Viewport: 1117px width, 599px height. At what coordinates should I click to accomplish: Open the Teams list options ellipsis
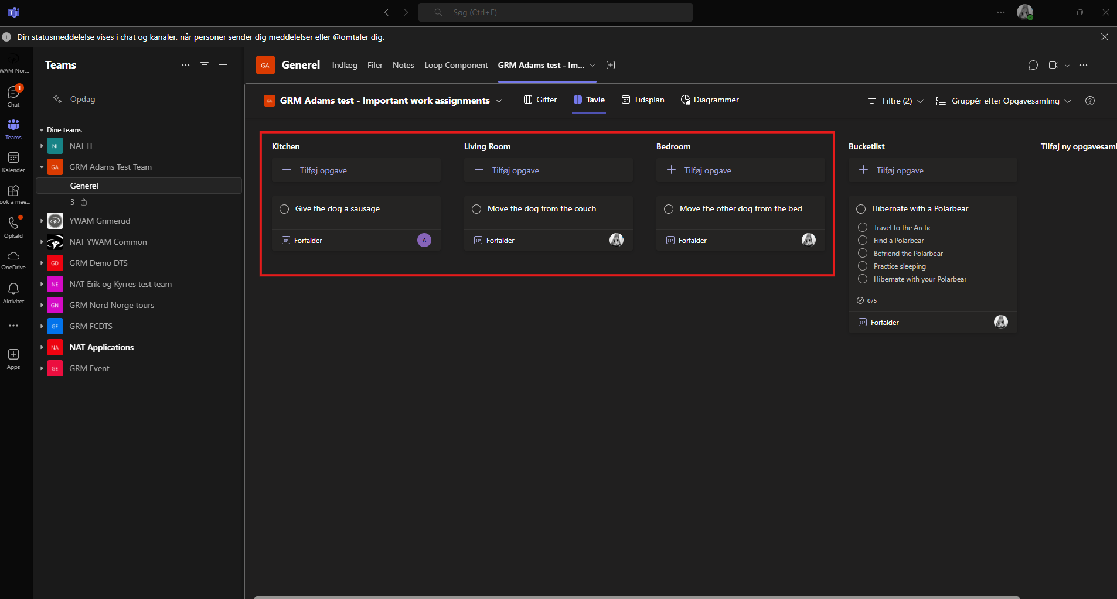pyautogui.click(x=186, y=65)
